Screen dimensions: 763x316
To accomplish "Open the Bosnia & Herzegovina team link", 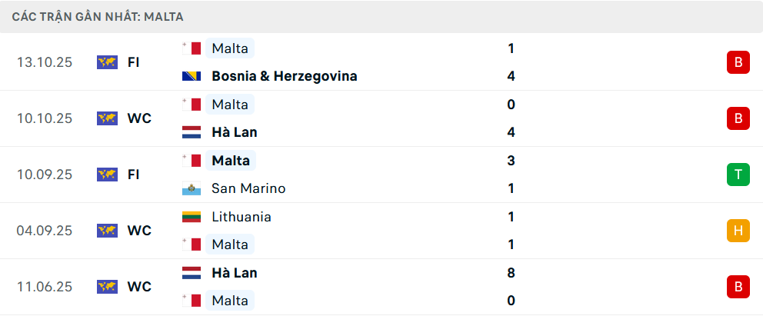I will pos(284,76).
